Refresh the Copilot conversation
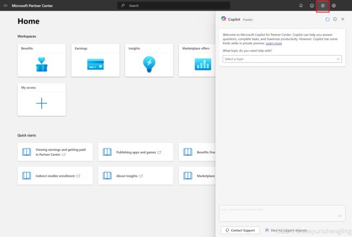The height and width of the screenshot is (237, 352). click(x=327, y=19)
